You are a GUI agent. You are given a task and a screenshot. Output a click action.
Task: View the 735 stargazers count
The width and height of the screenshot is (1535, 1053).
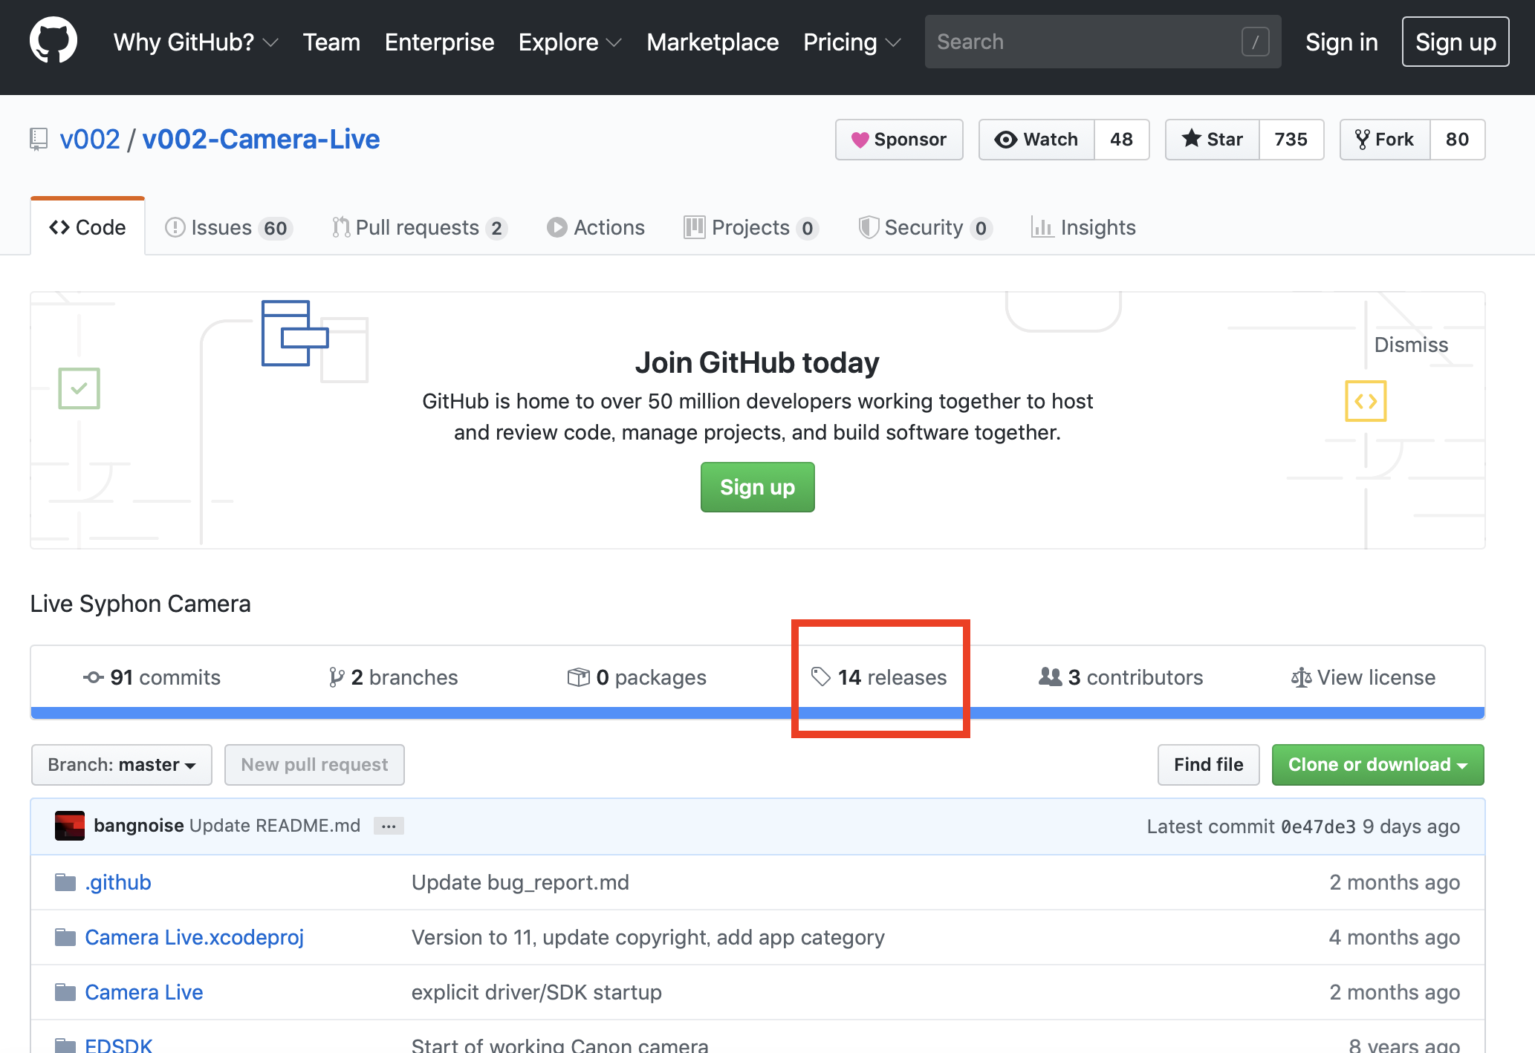pos(1291,140)
